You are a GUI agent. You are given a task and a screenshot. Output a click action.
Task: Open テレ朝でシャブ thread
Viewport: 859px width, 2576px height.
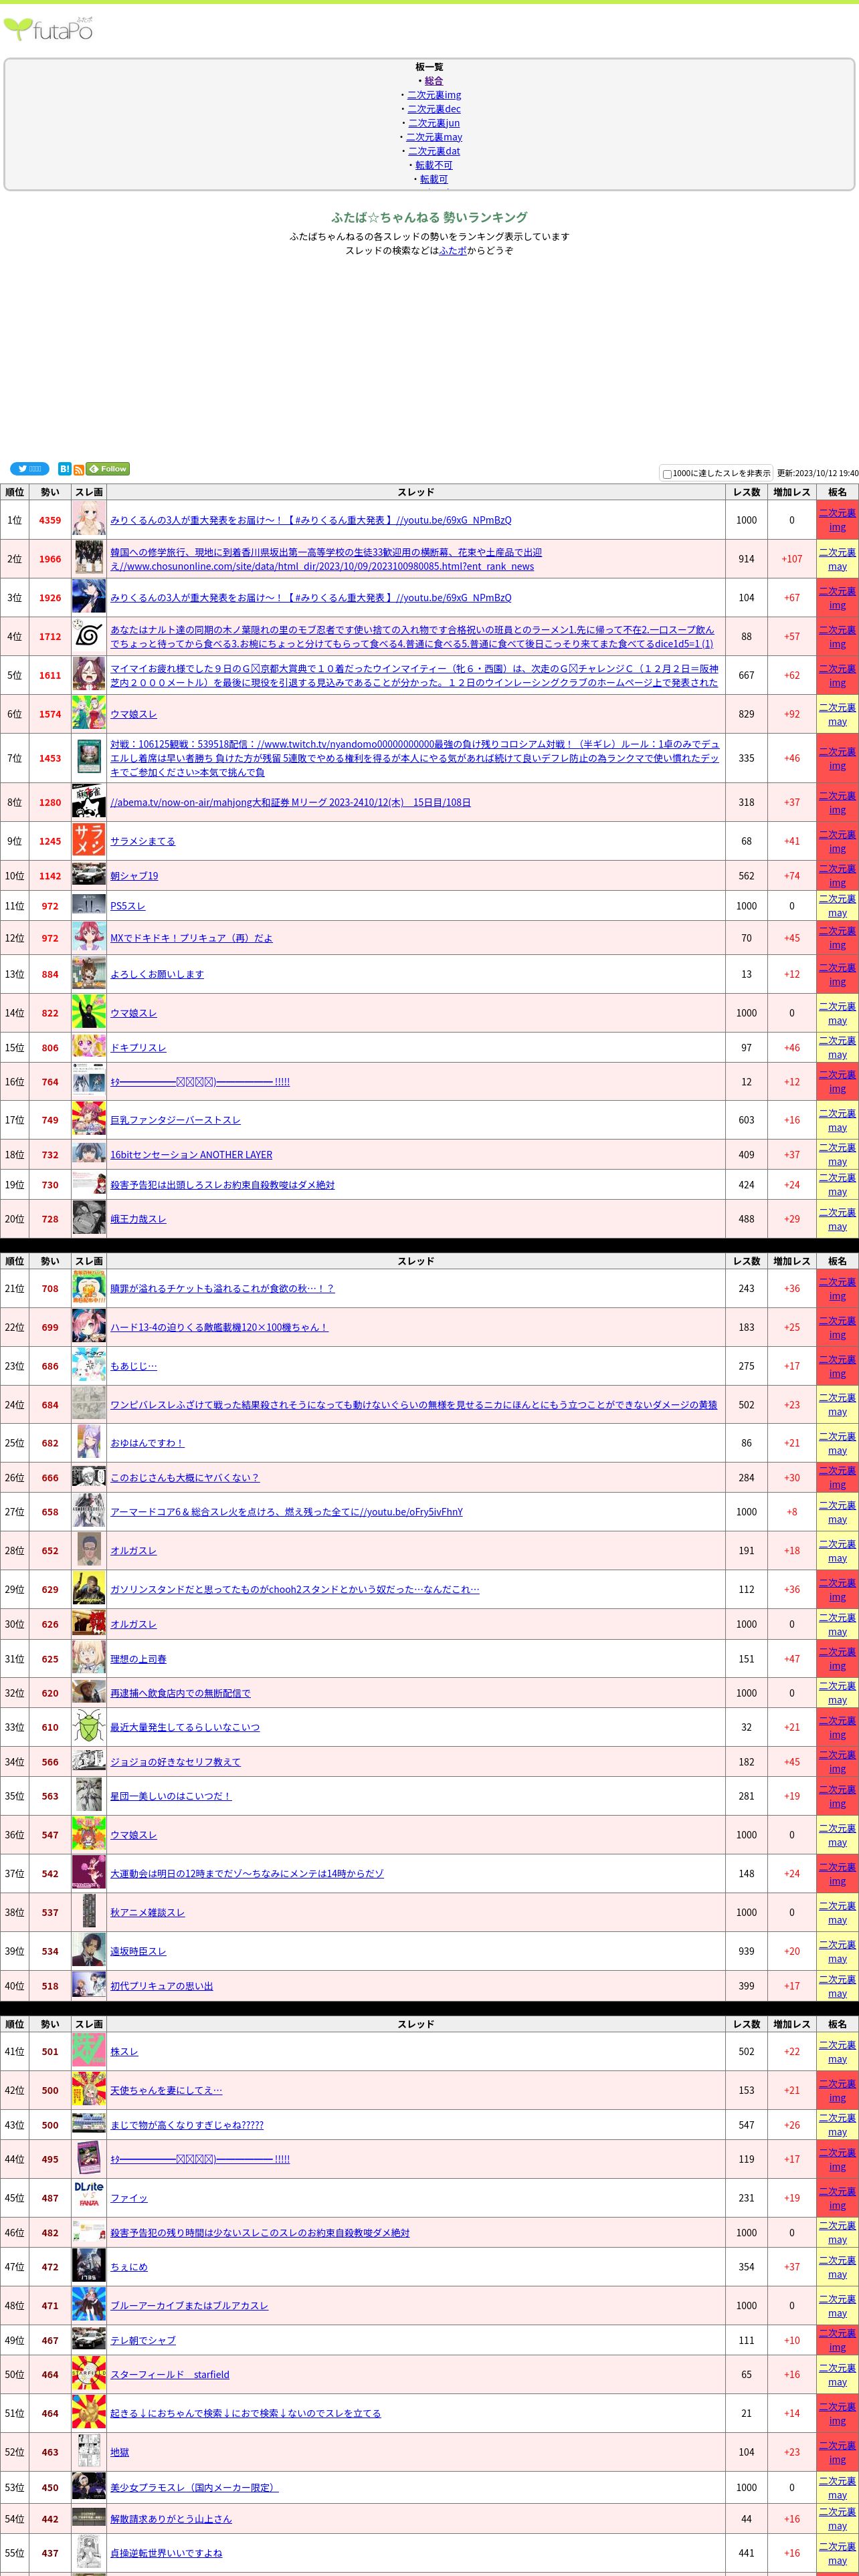click(x=143, y=2340)
